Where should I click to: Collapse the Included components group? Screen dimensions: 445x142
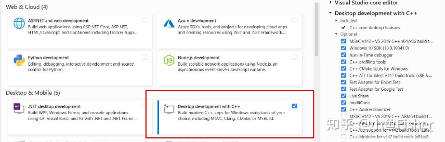[336, 21]
